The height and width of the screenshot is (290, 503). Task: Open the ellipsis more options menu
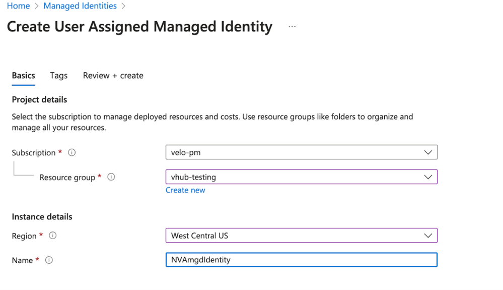click(x=292, y=27)
